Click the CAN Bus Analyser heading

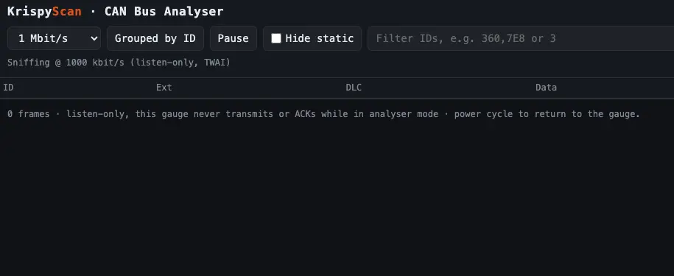(x=164, y=12)
